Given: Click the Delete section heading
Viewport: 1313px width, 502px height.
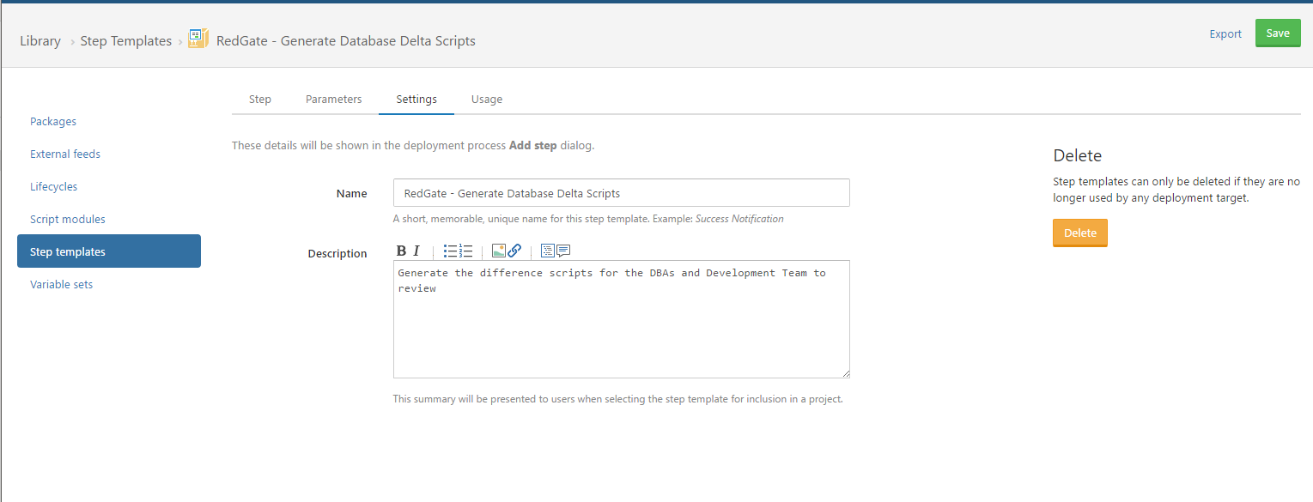Looking at the screenshot, I should click(1077, 156).
